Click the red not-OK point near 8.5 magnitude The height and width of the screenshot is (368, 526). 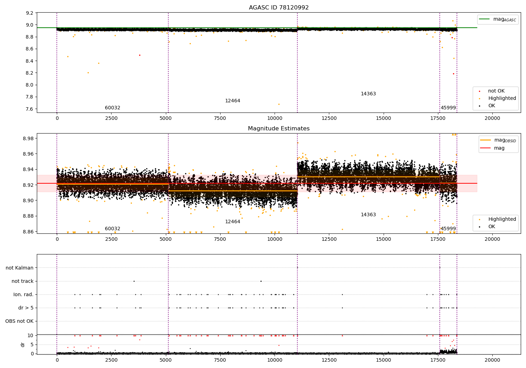point(140,55)
